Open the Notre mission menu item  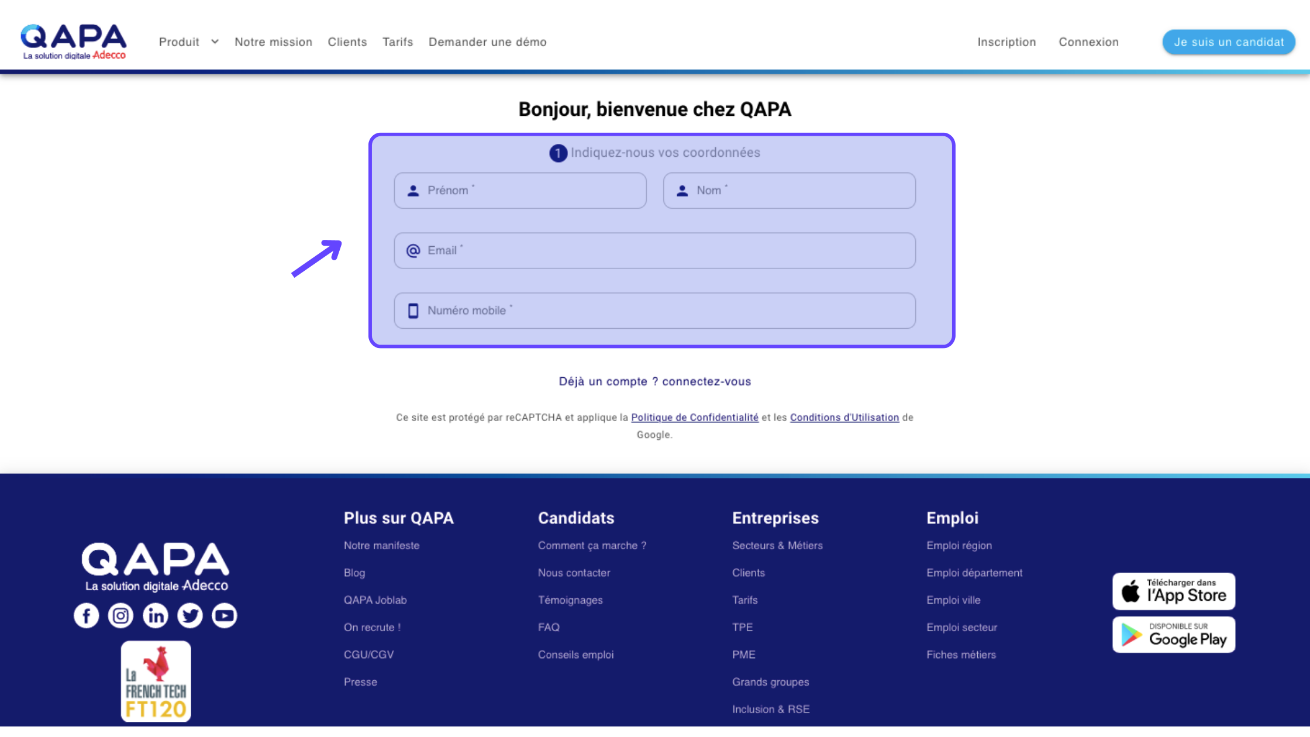tap(273, 42)
